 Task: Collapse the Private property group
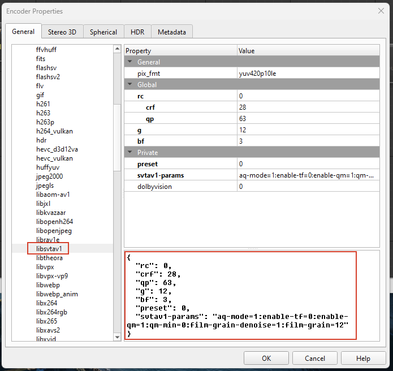130,153
